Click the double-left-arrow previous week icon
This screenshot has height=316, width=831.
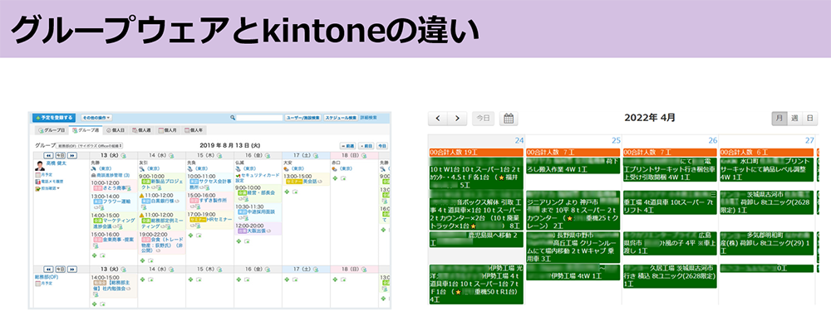pyautogui.click(x=47, y=155)
